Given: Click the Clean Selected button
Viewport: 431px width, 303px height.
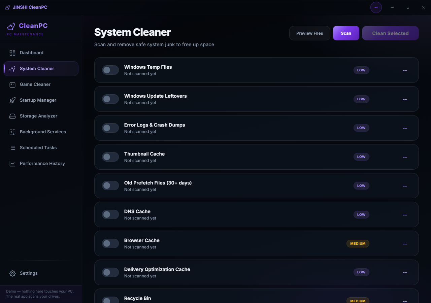Looking at the screenshot, I should click(390, 33).
